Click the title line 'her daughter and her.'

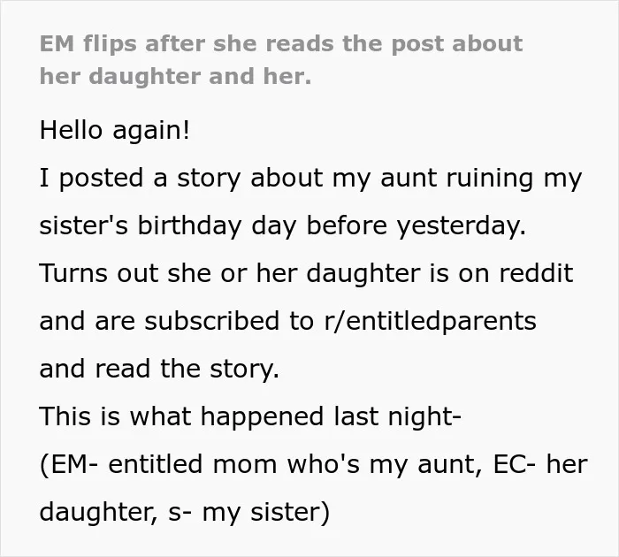(x=176, y=76)
